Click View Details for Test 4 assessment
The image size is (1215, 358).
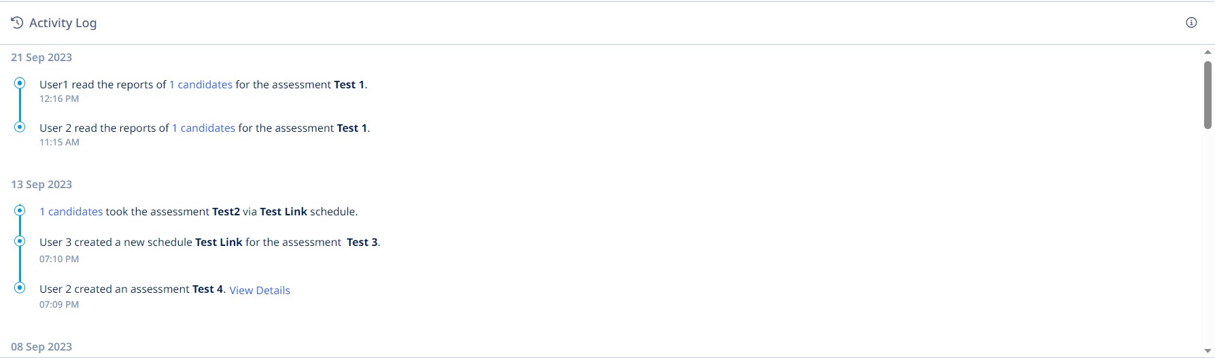(x=260, y=290)
